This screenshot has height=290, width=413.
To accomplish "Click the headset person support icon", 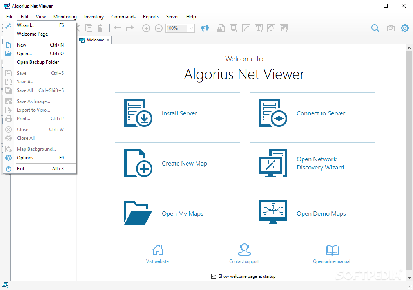I will [x=244, y=250].
